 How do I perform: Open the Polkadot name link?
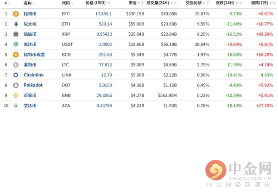click(33, 85)
